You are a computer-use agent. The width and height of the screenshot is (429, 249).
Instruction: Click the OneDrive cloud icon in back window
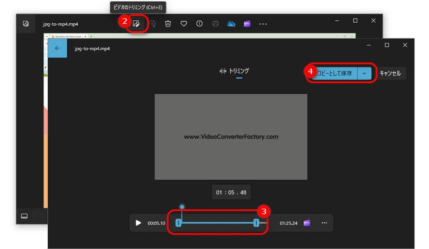click(x=232, y=24)
